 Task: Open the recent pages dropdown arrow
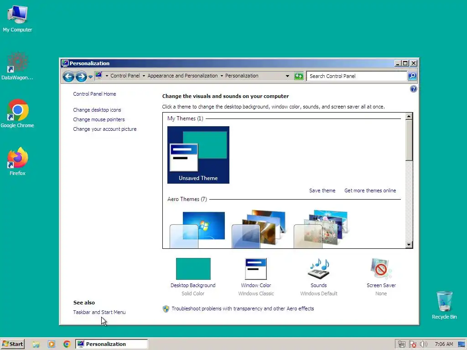(x=91, y=77)
